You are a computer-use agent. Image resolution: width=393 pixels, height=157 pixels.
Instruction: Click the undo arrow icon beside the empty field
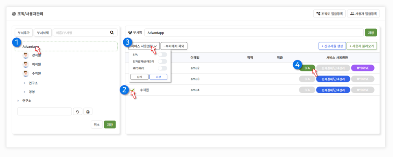(x=77, y=112)
